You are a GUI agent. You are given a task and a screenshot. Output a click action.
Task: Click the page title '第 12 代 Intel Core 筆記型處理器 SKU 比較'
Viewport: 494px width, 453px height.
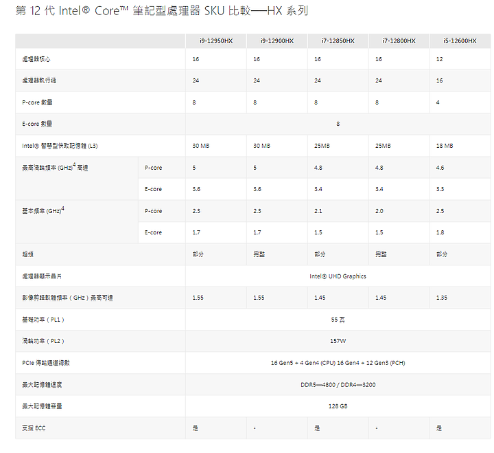click(x=162, y=11)
